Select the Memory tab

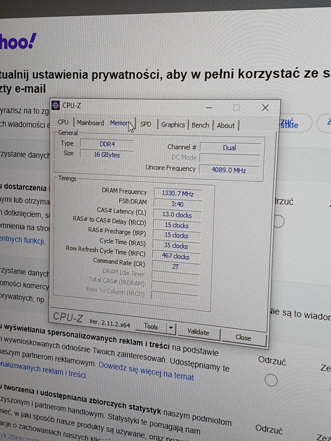coord(120,123)
